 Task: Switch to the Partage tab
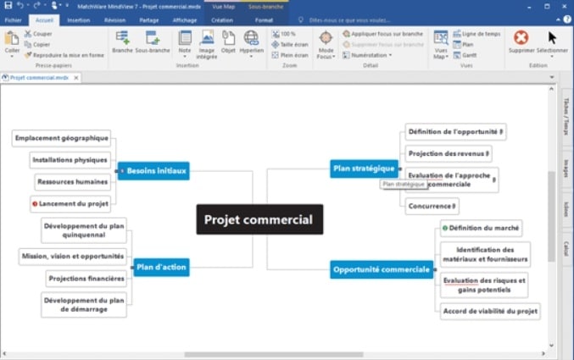[148, 20]
